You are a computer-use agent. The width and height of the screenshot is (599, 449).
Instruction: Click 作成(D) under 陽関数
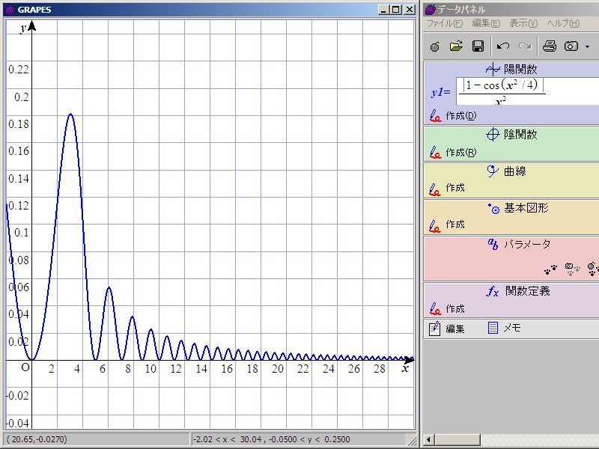(x=460, y=115)
